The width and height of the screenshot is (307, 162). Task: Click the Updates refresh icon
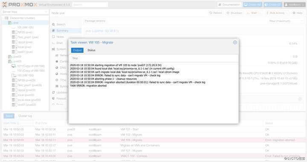click(x=53, y=92)
